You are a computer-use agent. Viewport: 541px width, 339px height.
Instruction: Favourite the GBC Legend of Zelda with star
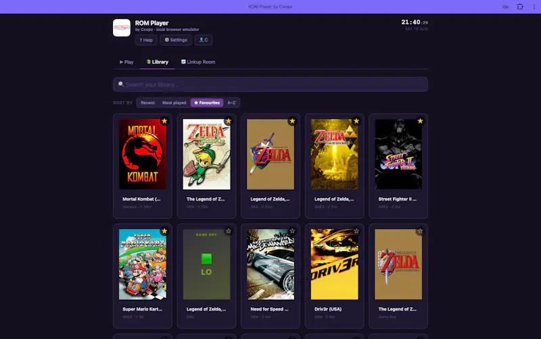click(x=229, y=231)
